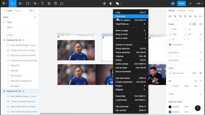Image resolution: width=205 pixels, height=115 pixels.
Task: Expand the Copy/Paste as submenu
Action: click(130, 24)
